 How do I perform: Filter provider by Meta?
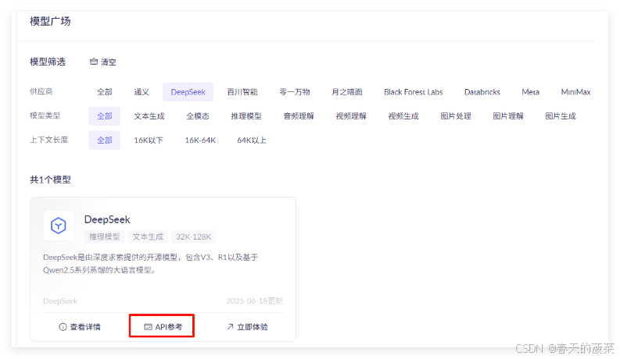(x=530, y=92)
